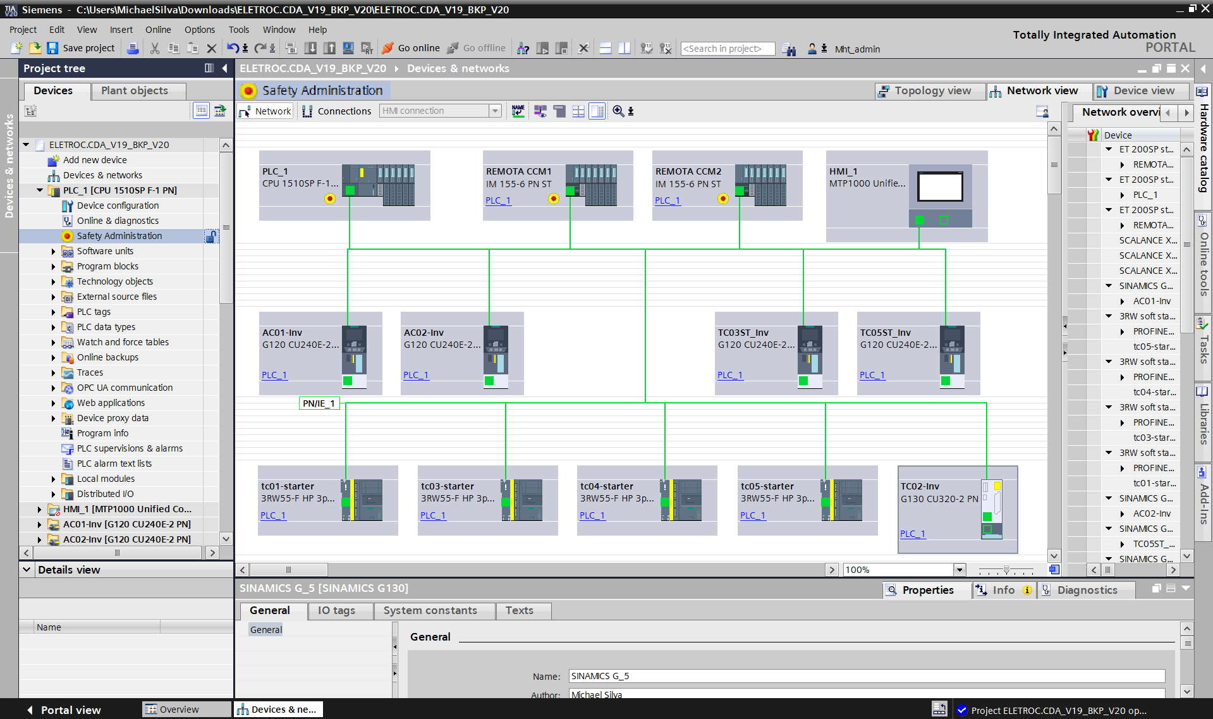Collapse the Project tree with left arrow
1213x719 pixels.
point(224,68)
